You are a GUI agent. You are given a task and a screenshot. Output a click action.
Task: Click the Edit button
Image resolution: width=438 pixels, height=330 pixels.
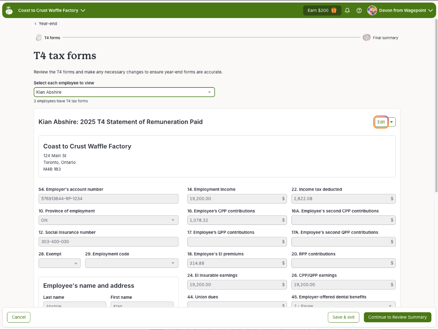[381, 122]
